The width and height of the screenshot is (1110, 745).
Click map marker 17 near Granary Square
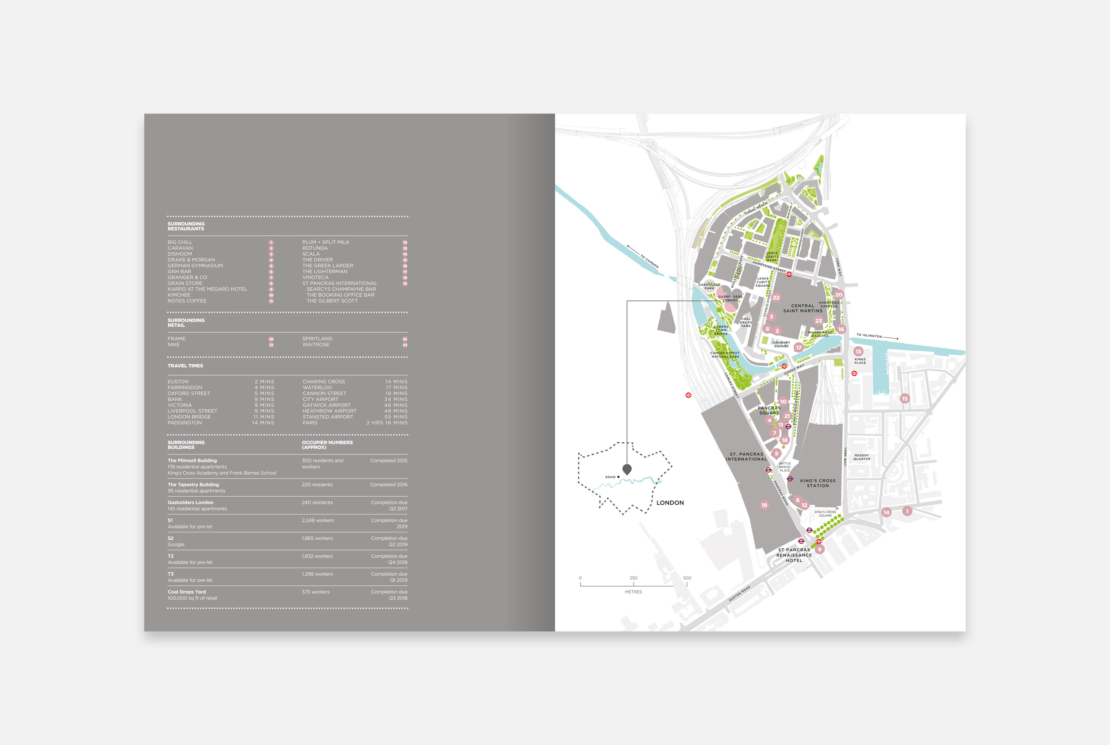[x=798, y=348]
